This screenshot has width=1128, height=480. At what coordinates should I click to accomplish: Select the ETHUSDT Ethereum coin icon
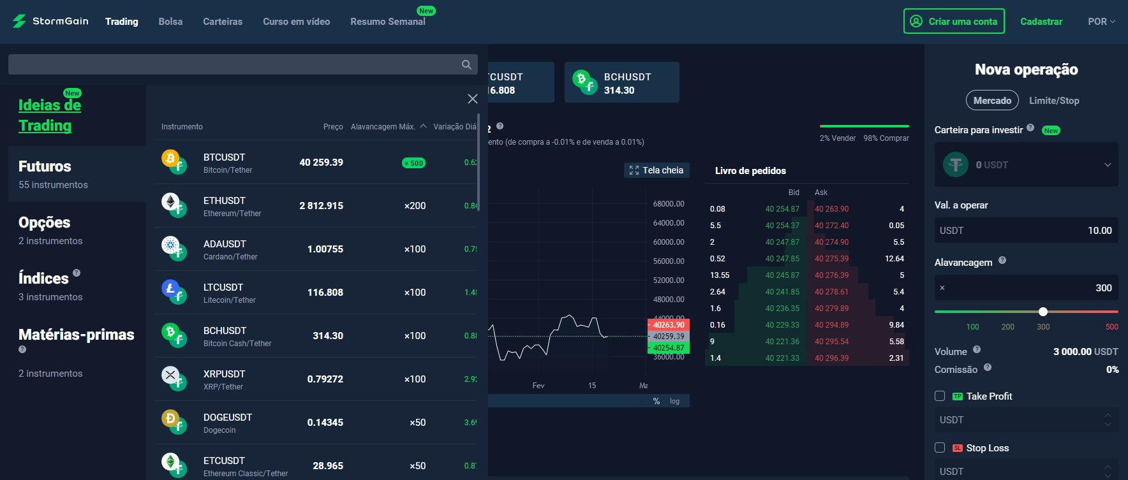click(170, 201)
